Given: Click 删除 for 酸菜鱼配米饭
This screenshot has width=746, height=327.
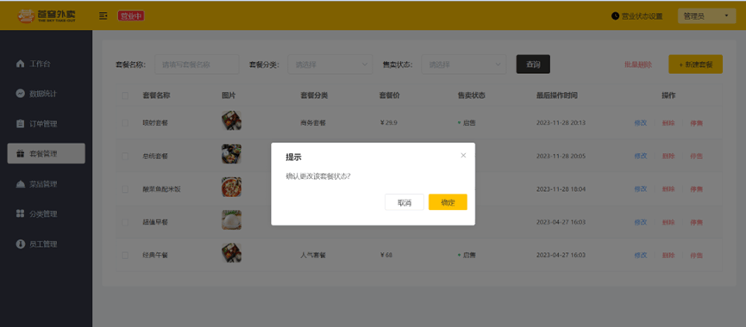Looking at the screenshot, I should coord(668,189).
